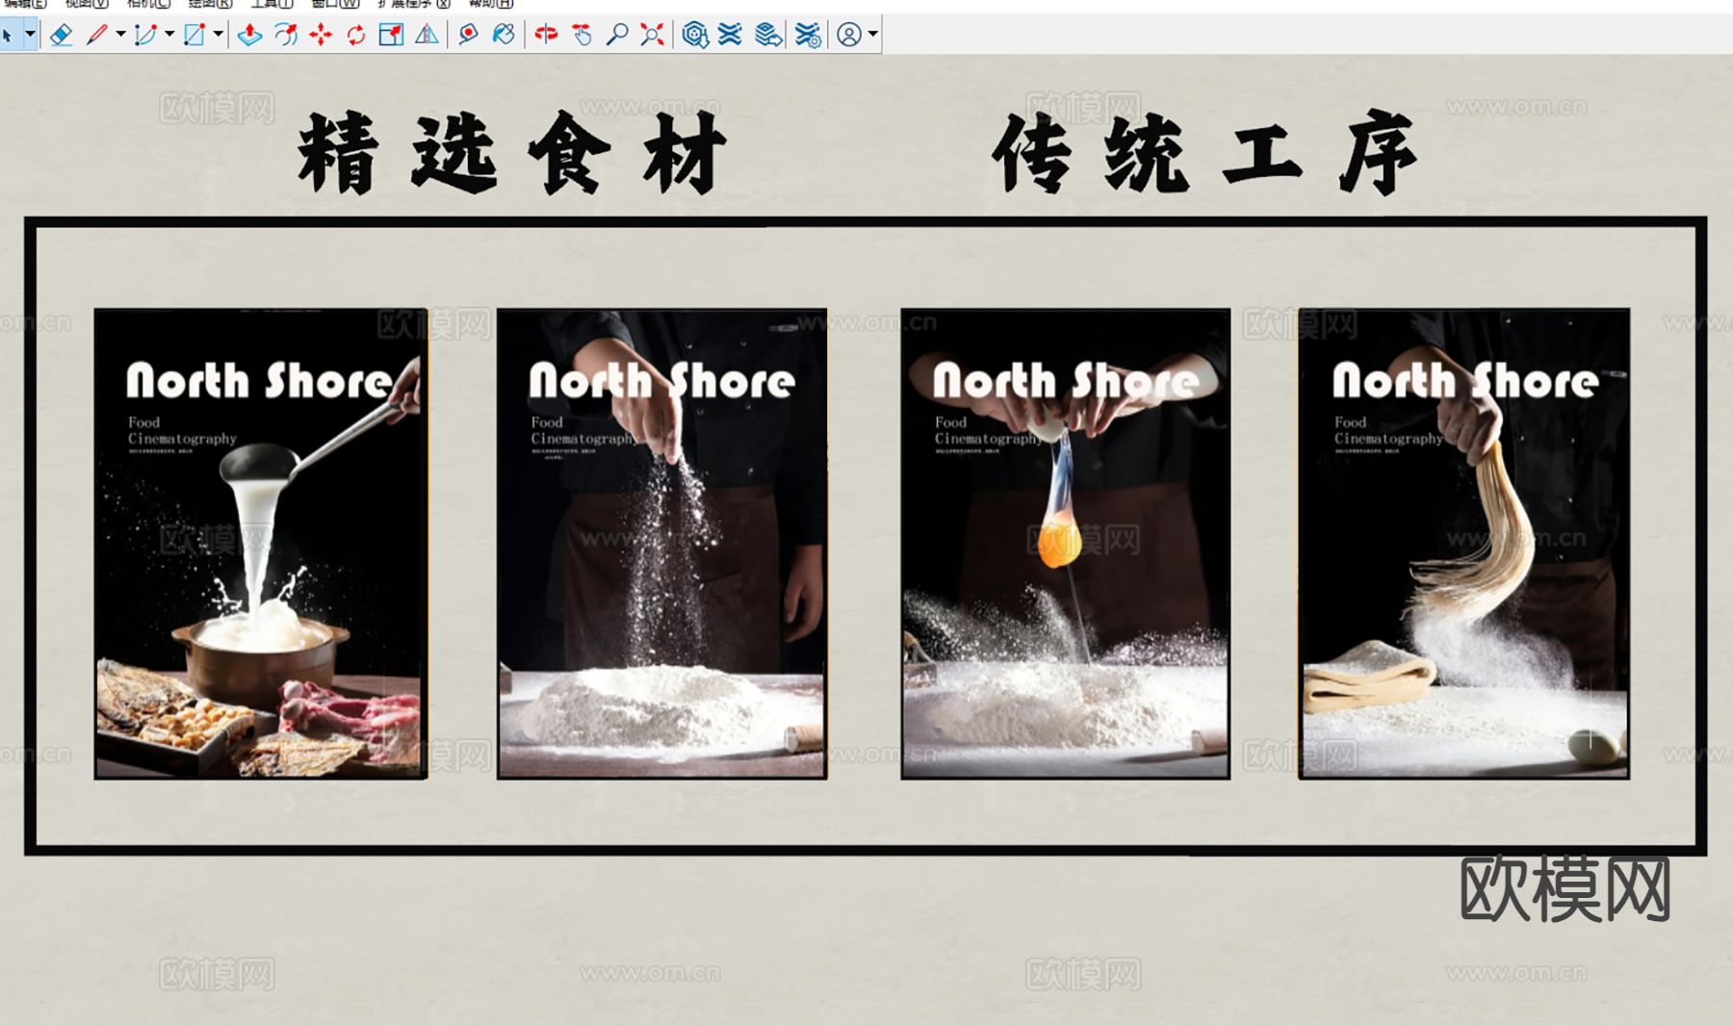The height and width of the screenshot is (1026, 1733).
Task: Click the Zoom magnifier tool
Action: (616, 36)
